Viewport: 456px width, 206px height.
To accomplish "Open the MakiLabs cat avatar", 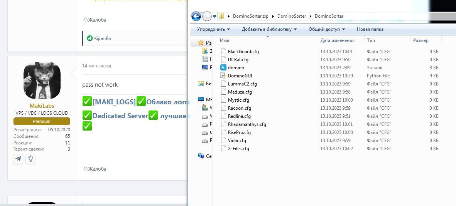I will [42, 80].
